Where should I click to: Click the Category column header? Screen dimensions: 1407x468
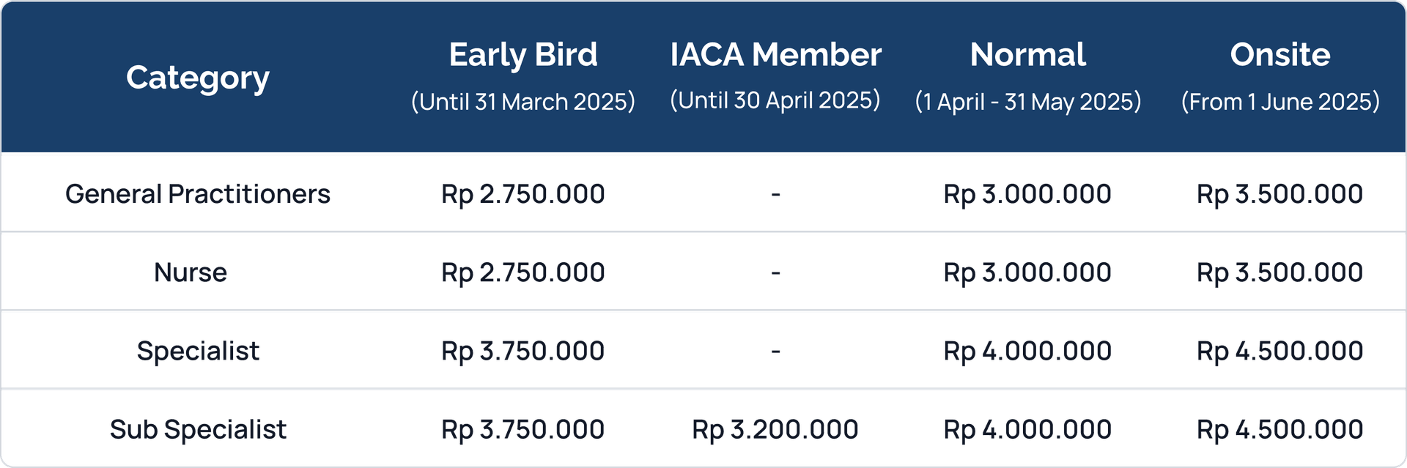pos(198,78)
